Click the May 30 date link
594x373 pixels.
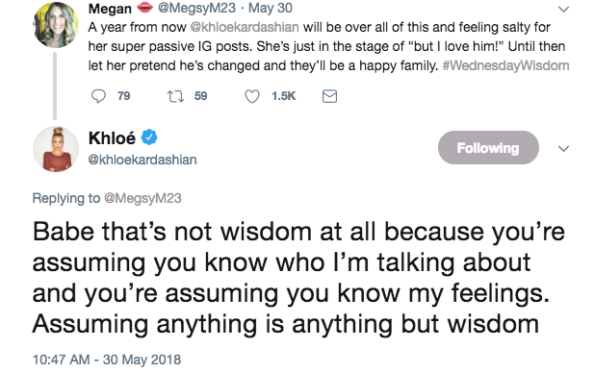(271, 8)
